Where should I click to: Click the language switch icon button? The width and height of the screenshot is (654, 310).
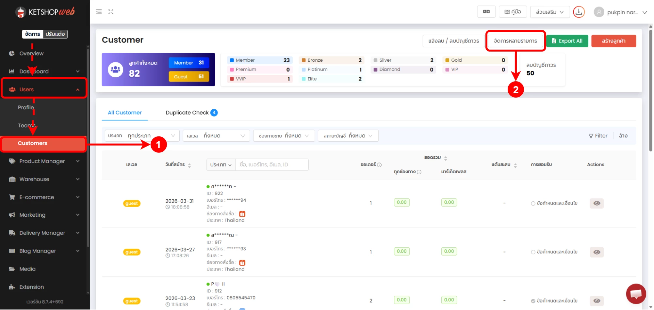click(x=486, y=12)
